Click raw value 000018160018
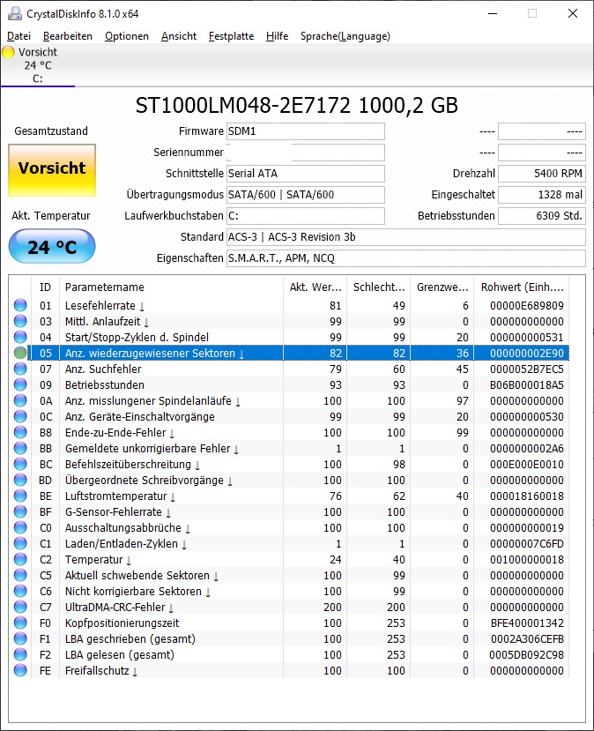The height and width of the screenshot is (731, 594). (x=527, y=496)
